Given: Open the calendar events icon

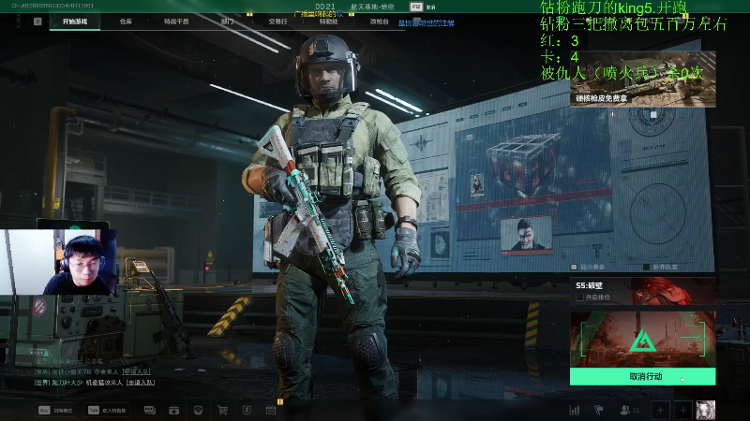Looking at the screenshot, I should point(271,410).
